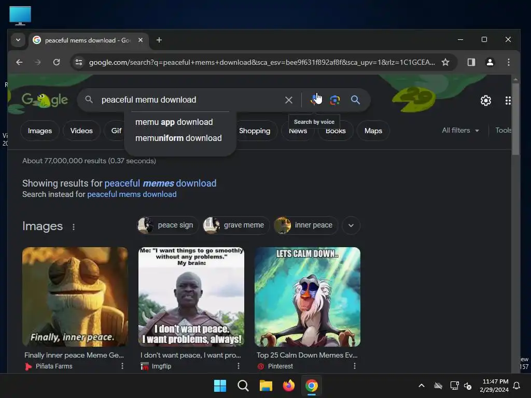Open 'Top 25 Calm Down Memes' title
The height and width of the screenshot is (398, 531).
(307, 355)
